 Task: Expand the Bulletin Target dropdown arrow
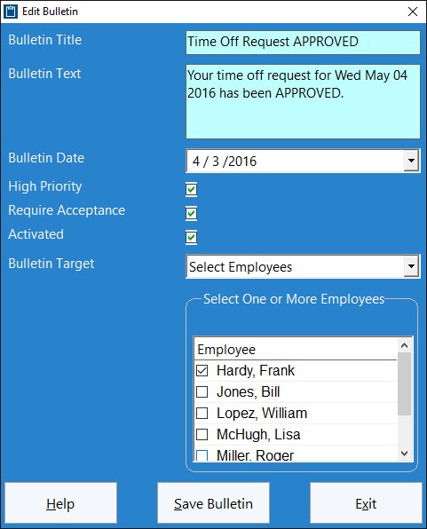(x=411, y=266)
